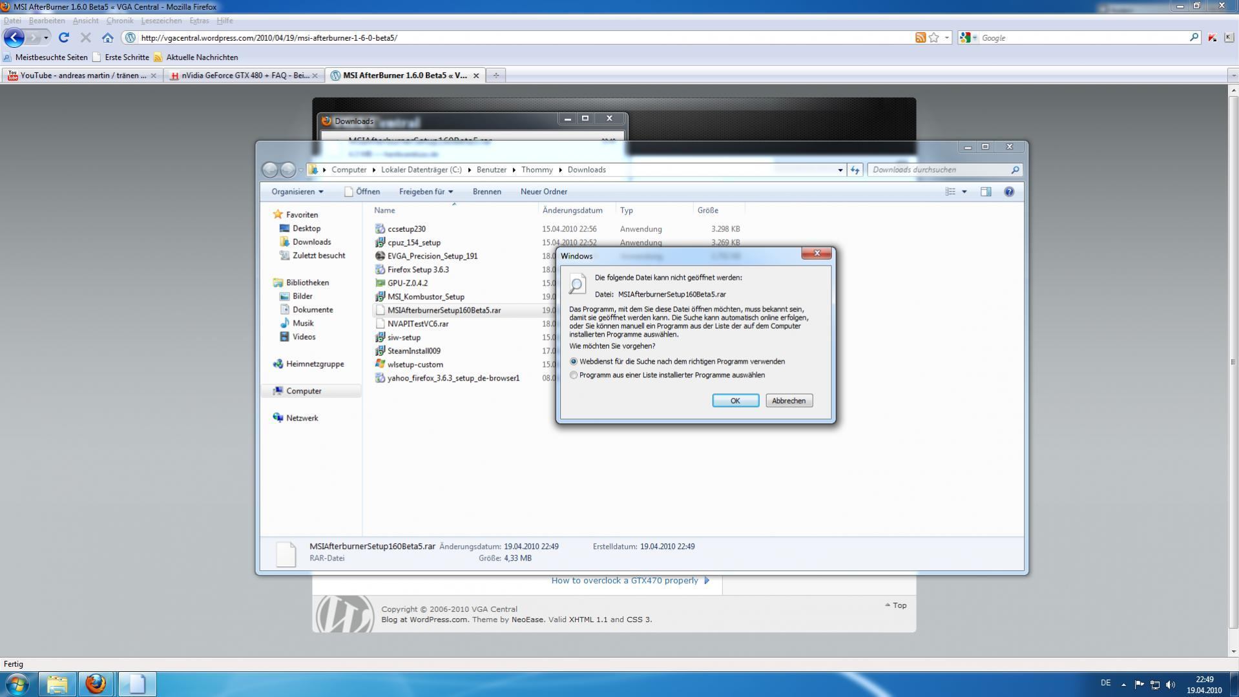Open Action Center flag icon in tray
Screen dimensions: 1239x697
(x=1139, y=684)
